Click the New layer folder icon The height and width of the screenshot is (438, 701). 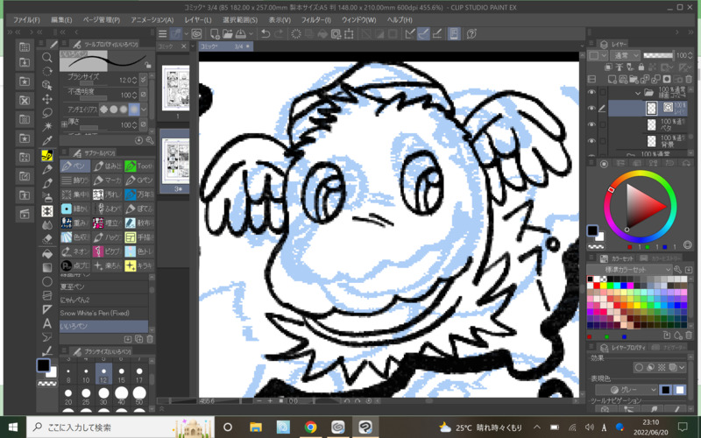(634, 80)
